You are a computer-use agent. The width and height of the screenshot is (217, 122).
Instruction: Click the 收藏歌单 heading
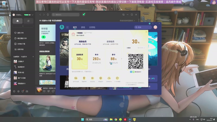click(24, 57)
